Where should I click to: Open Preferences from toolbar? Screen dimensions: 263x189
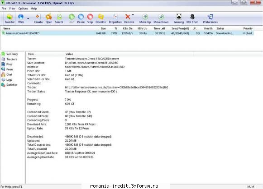pyautogui.click(x=210, y=18)
